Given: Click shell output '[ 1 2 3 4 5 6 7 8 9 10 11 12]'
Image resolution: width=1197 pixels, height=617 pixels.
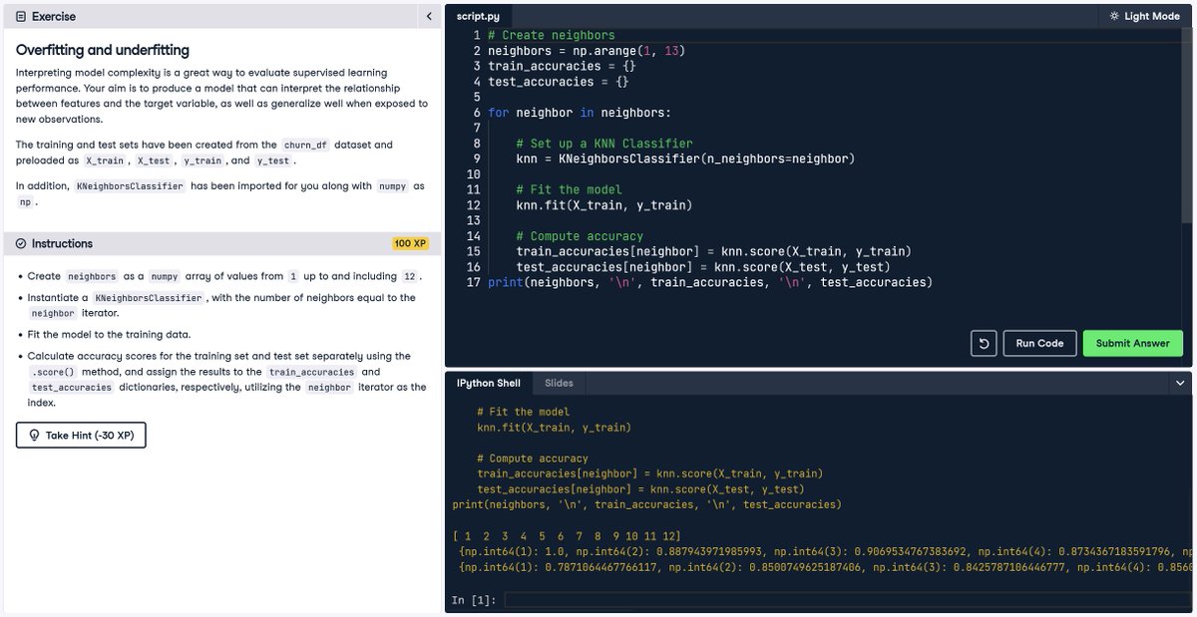Looking at the screenshot, I should tap(567, 536).
